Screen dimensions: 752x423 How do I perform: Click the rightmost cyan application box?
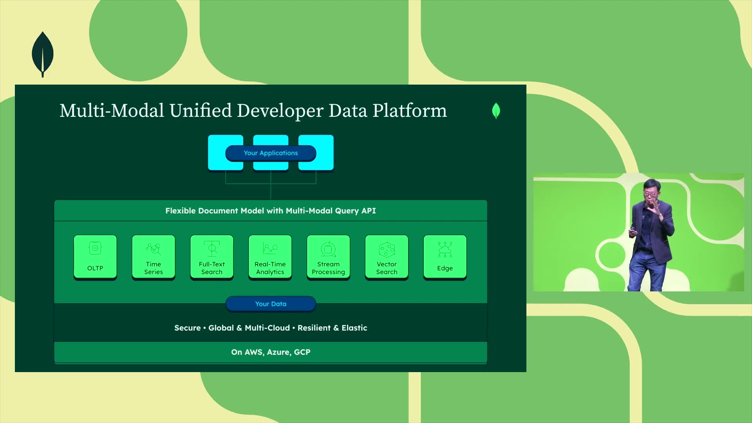click(x=325, y=153)
